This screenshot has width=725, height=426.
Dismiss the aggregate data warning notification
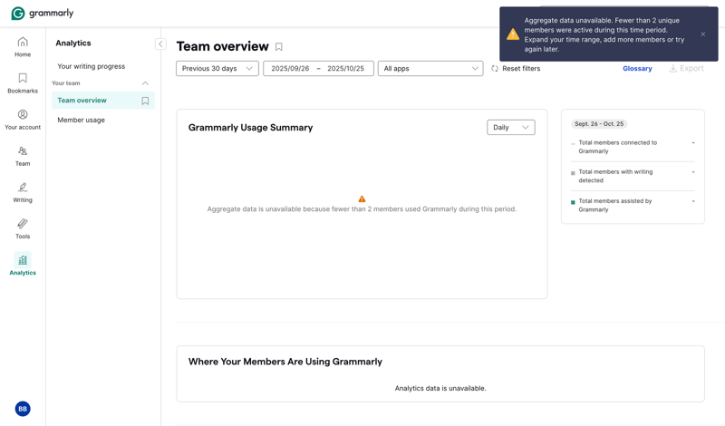(703, 34)
